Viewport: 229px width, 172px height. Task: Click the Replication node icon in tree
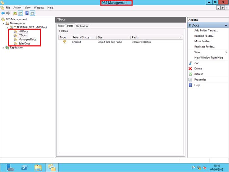click(x=7, y=48)
